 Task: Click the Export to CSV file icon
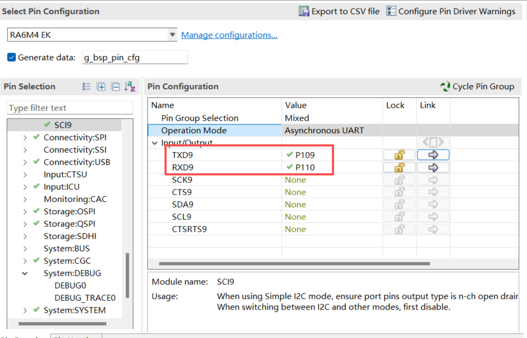pos(304,11)
